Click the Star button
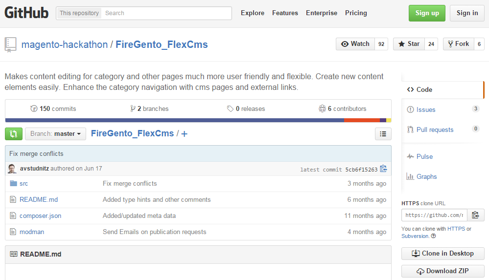This screenshot has height=280, width=489. point(409,44)
